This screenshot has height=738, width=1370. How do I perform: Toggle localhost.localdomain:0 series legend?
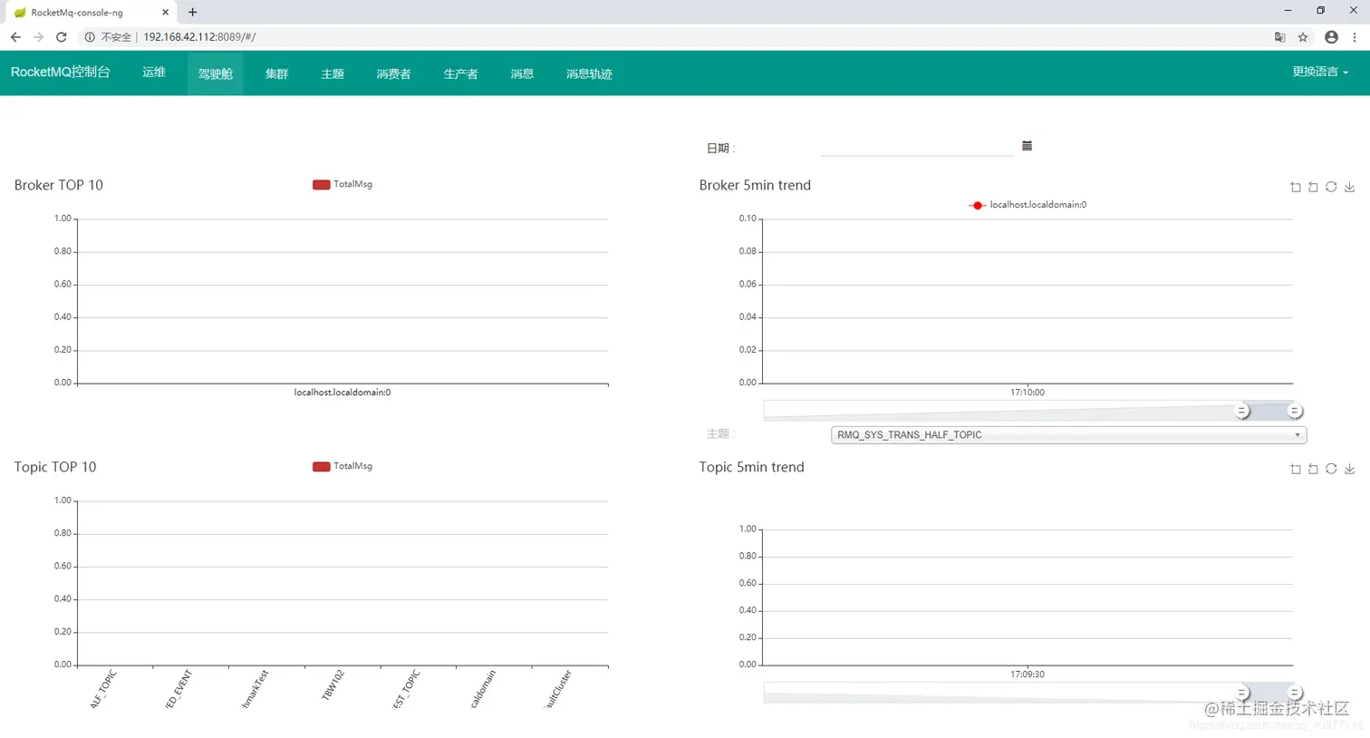tap(1027, 205)
